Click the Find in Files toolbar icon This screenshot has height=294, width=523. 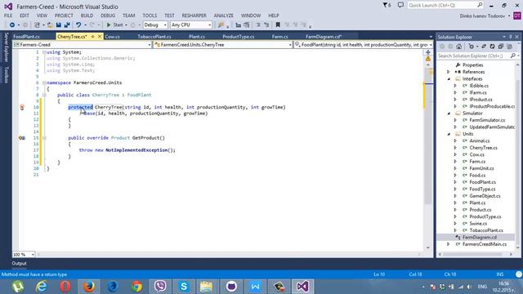point(221,25)
